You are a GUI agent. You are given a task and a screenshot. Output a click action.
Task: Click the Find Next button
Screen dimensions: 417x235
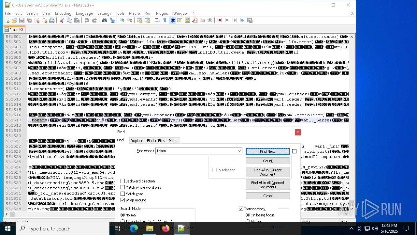click(268, 151)
